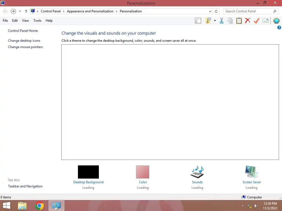Viewport: 282px width, 211px height.
Task: Open Change desktop icons
Action: [24, 41]
